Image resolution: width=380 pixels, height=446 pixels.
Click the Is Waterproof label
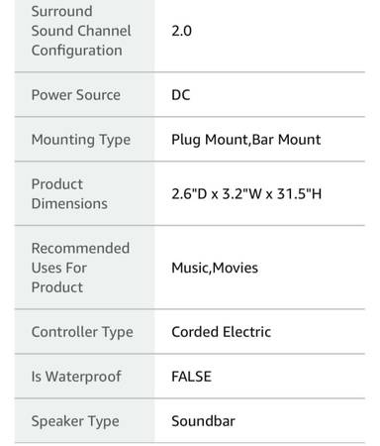76,377
